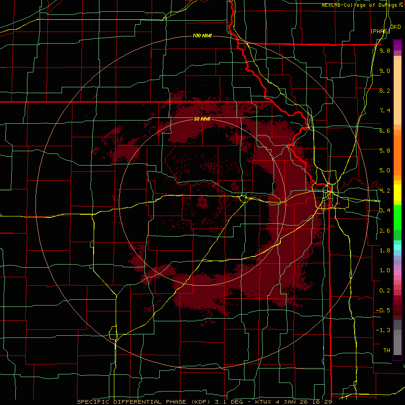Click the 1.0 value on the color scale
405x405 pixels.
coord(385,270)
